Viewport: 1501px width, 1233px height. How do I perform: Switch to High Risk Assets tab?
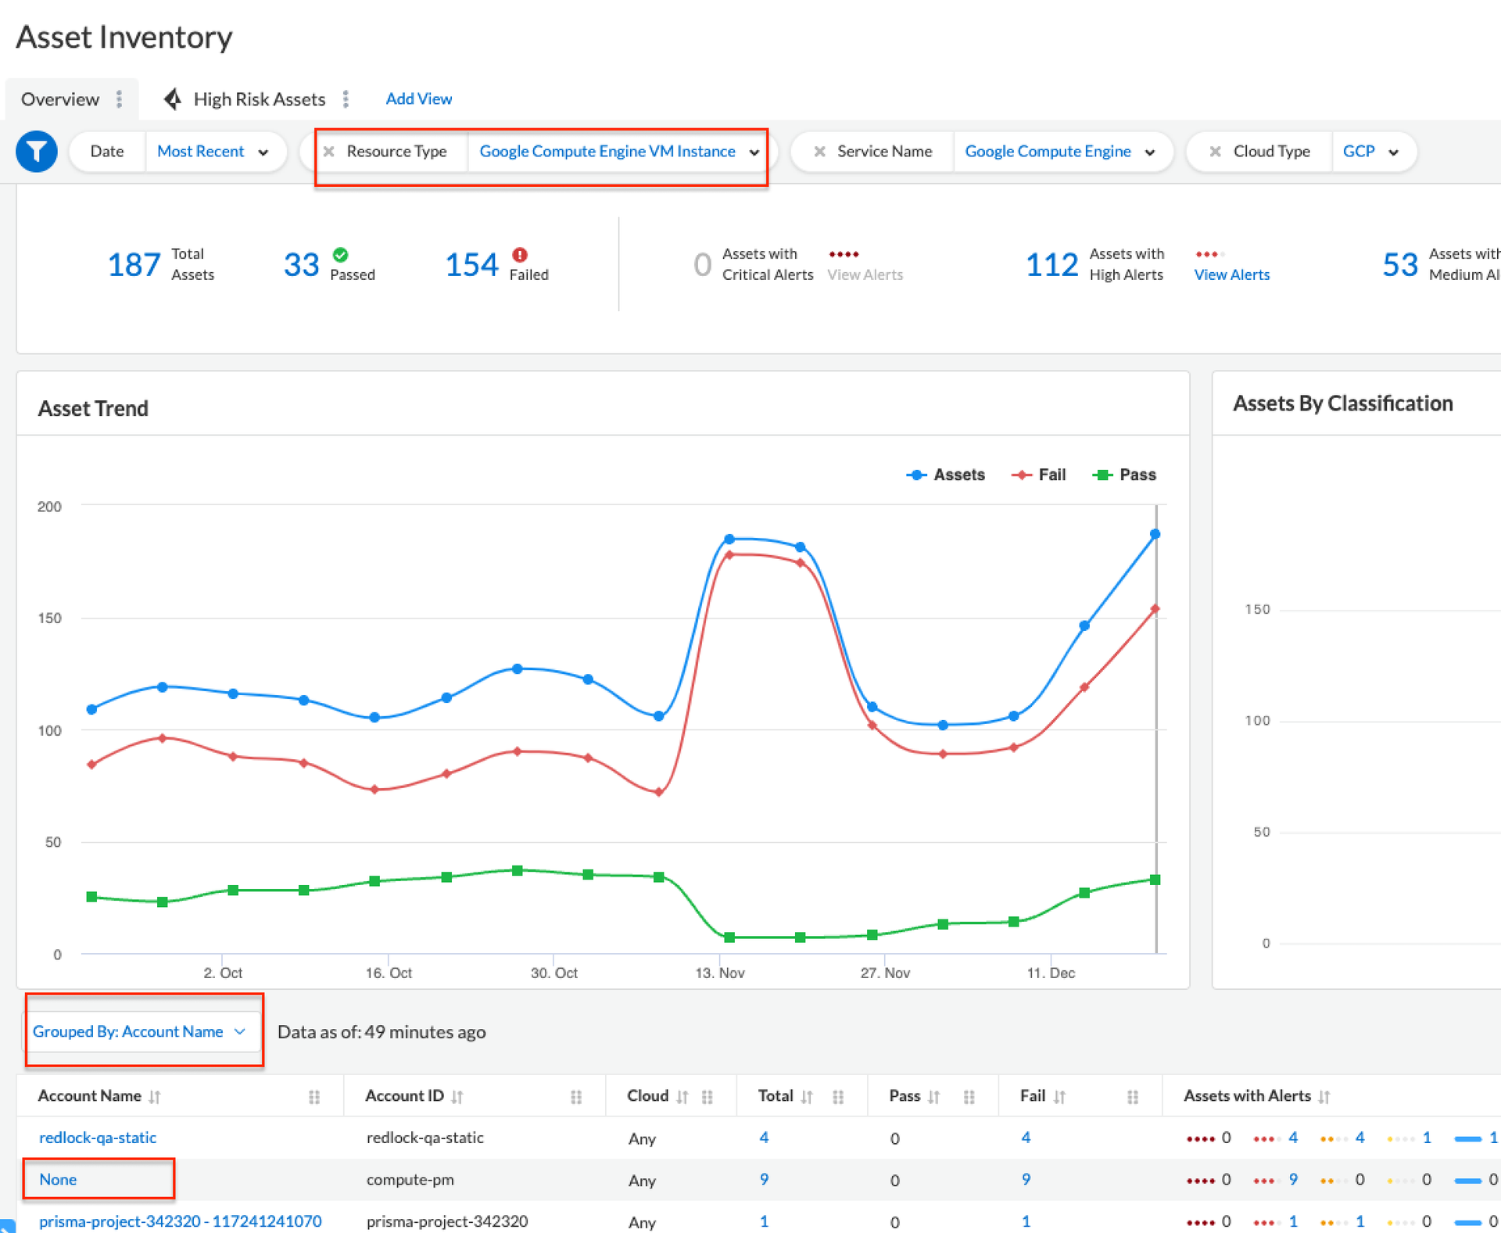click(x=258, y=99)
